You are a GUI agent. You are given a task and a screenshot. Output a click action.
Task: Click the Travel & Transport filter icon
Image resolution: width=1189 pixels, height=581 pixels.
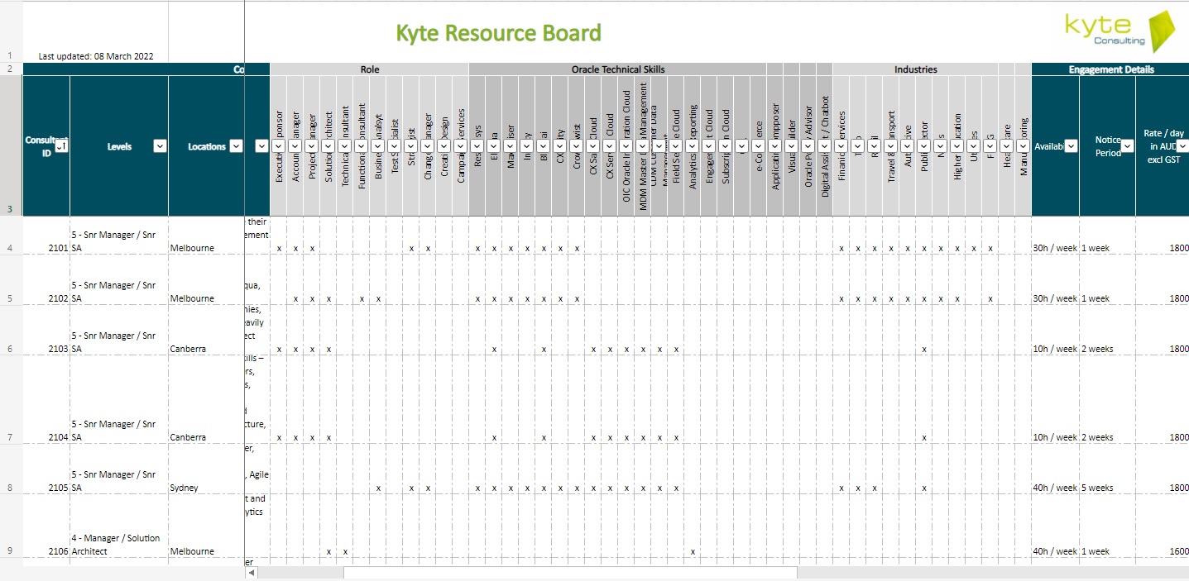tap(890, 146)
